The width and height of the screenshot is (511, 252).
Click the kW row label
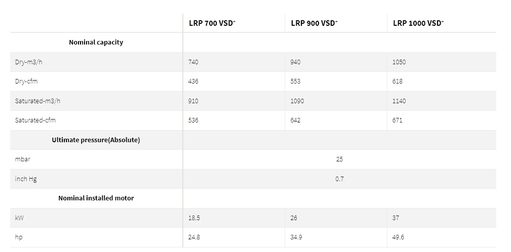pos(19,218)
